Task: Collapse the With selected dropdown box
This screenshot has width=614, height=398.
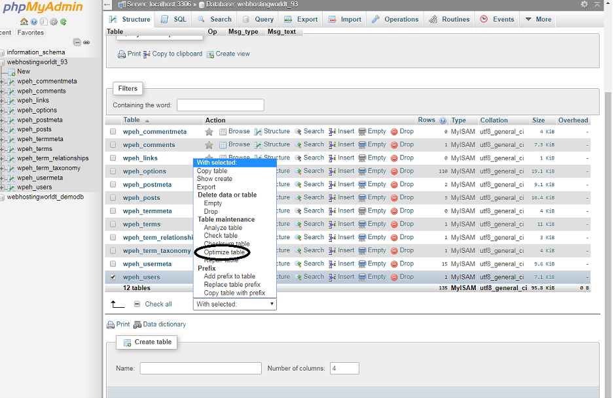Action: (x=235, y=305)
